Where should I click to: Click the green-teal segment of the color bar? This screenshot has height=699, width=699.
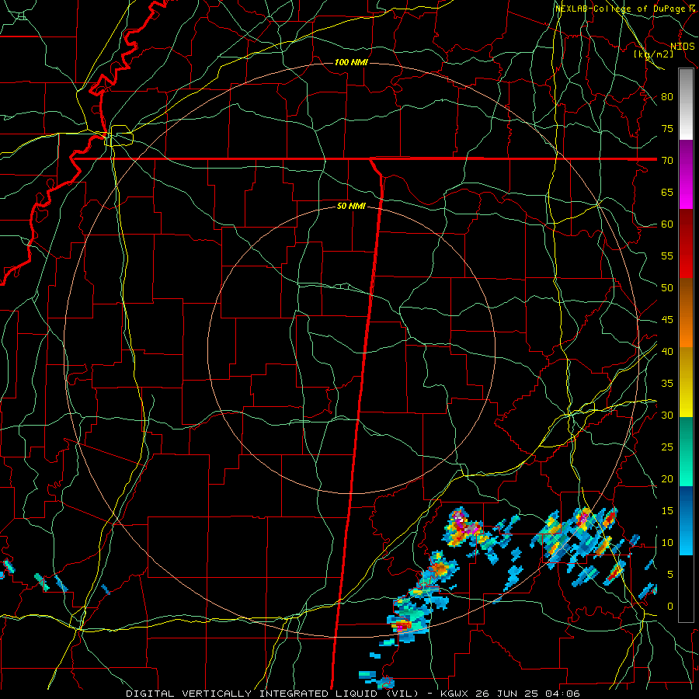(686, 451)
